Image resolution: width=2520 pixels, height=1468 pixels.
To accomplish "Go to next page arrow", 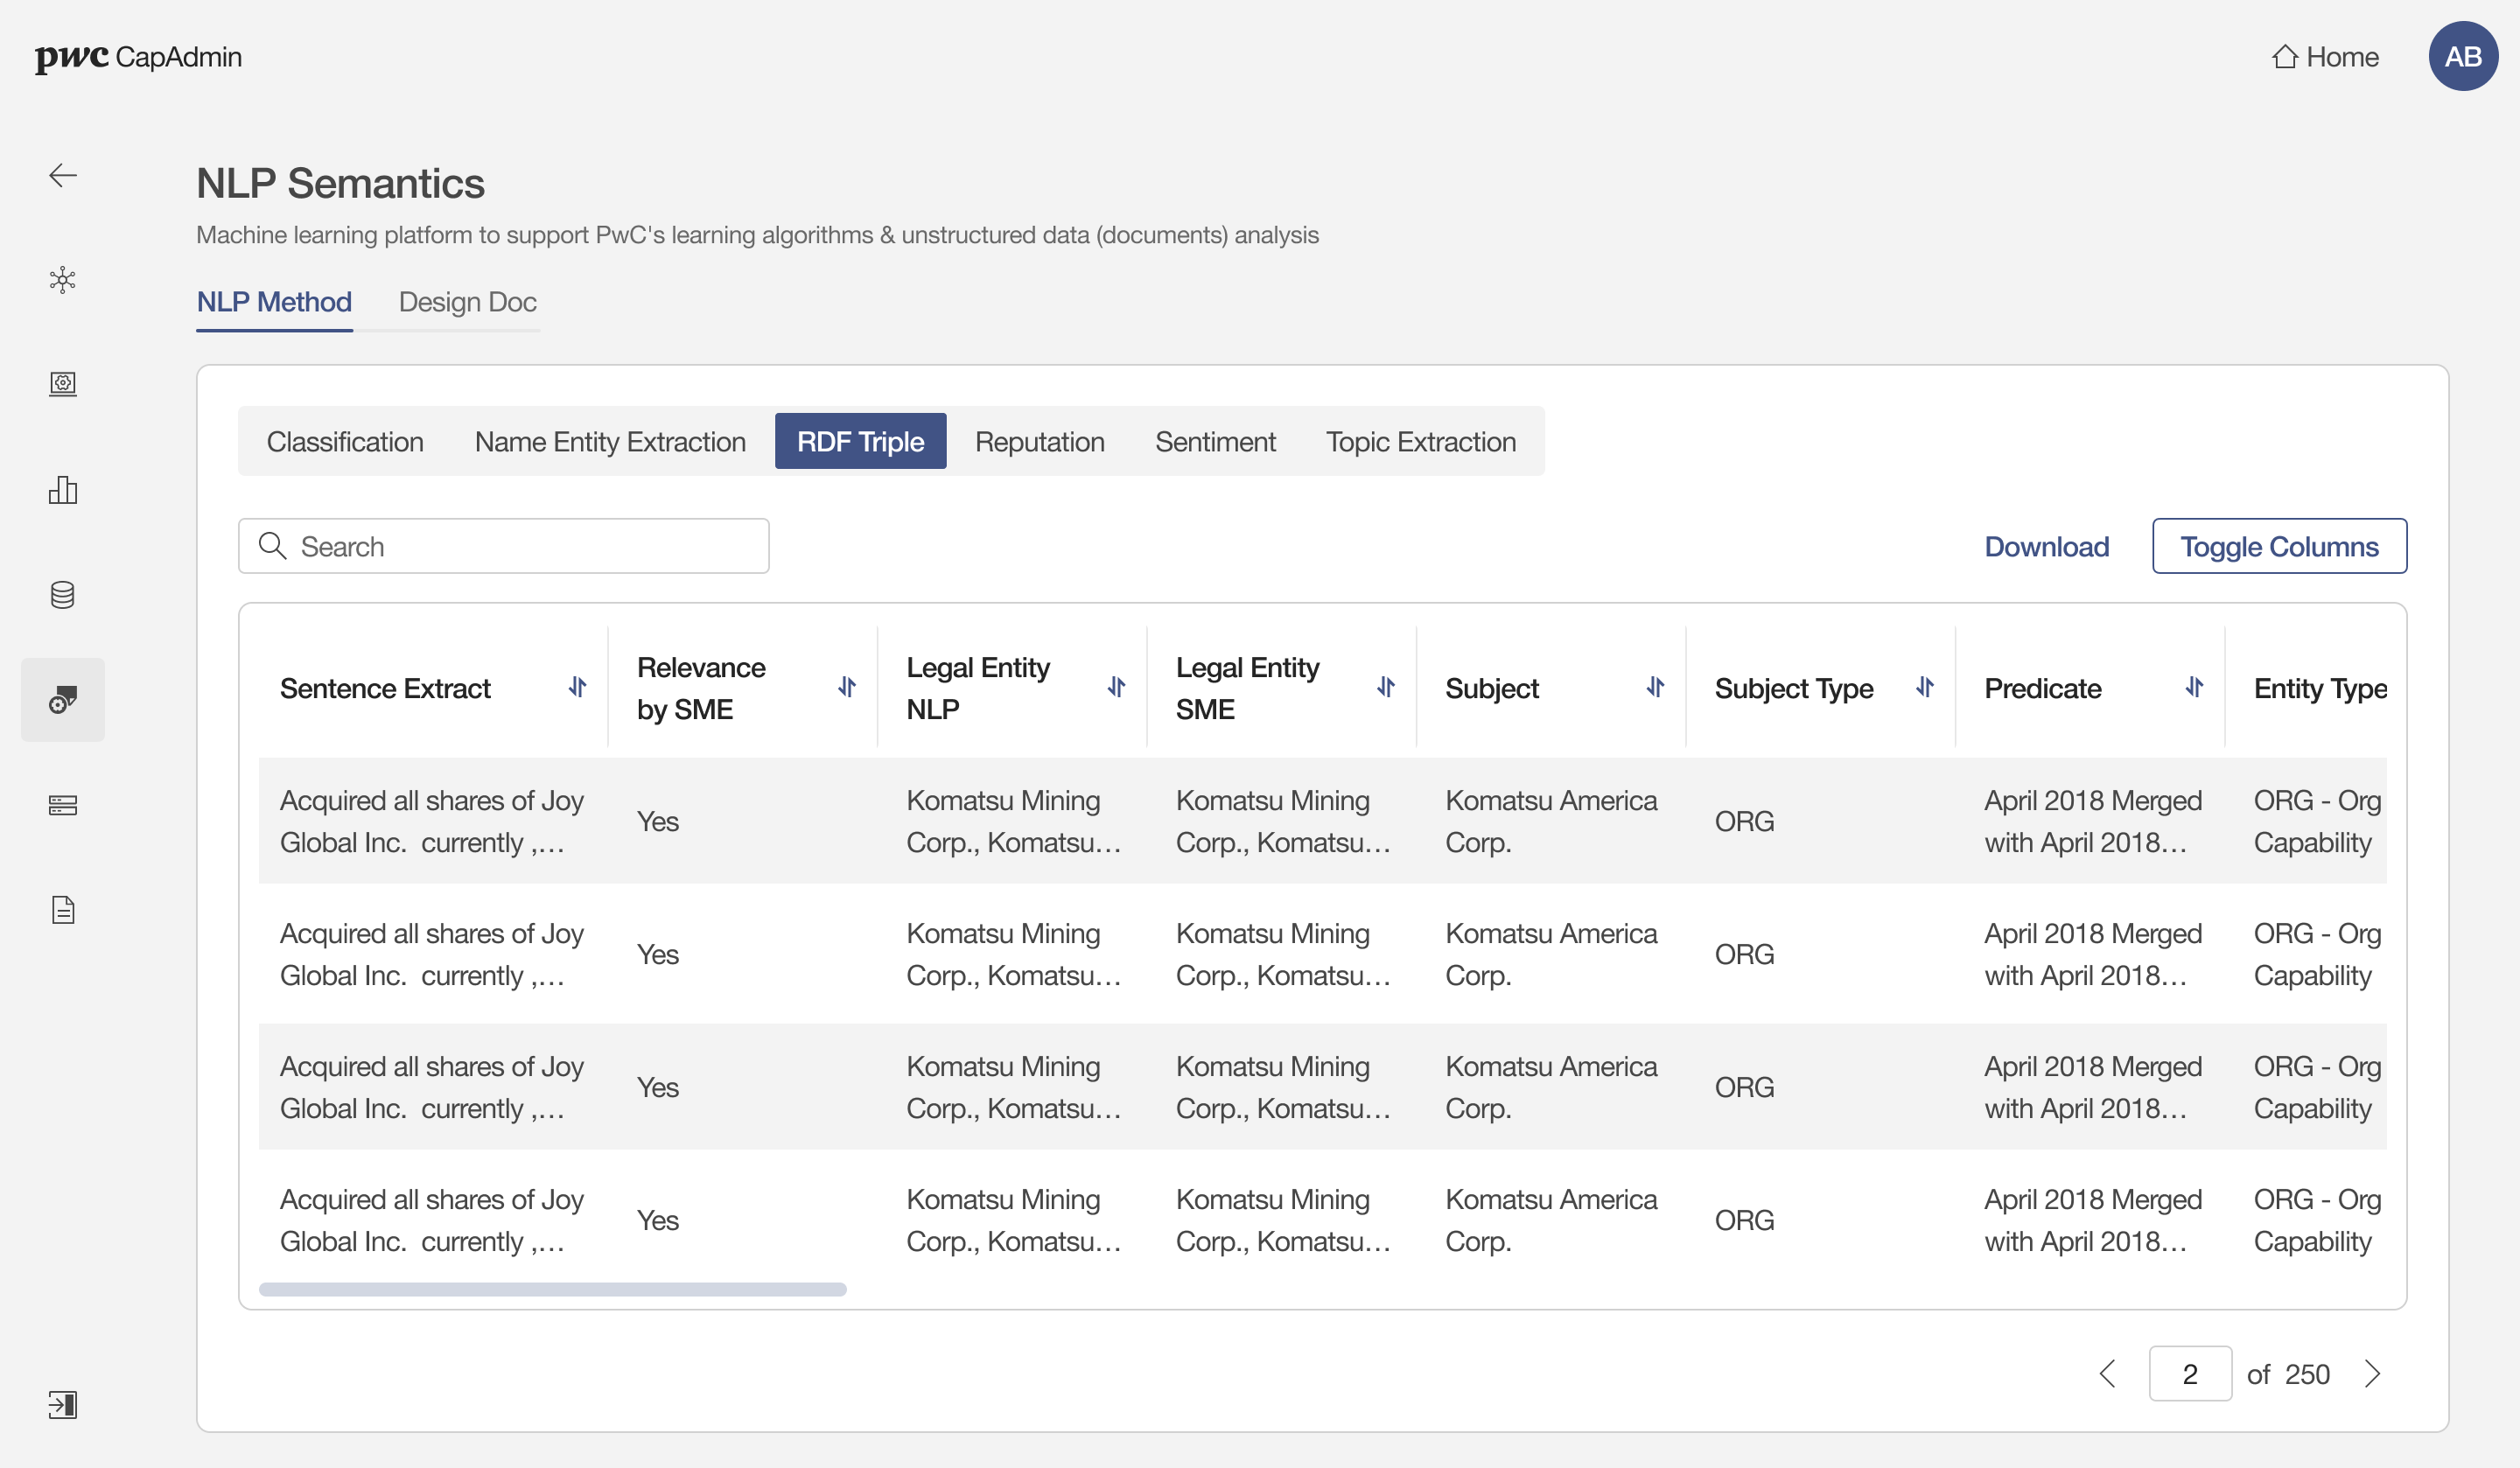I will 2372,1373.
